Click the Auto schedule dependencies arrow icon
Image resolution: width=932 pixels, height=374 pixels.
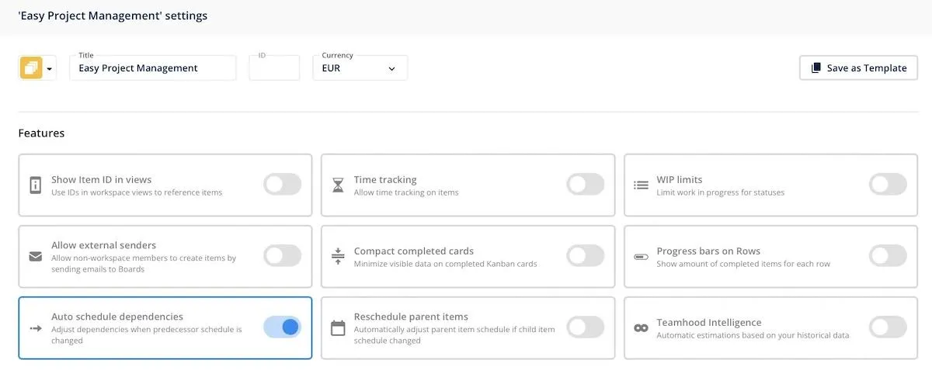(x=35, y=328)
